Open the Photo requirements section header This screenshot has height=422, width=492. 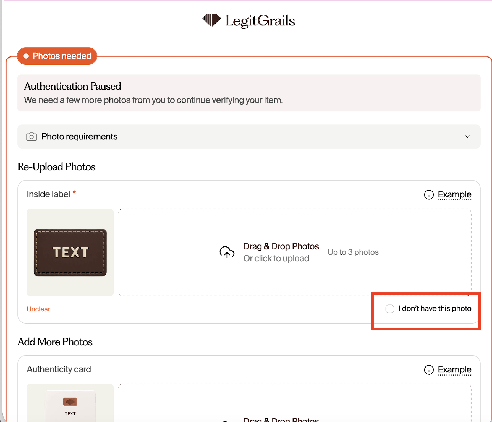pyautogui.click(x=249, y=137)
